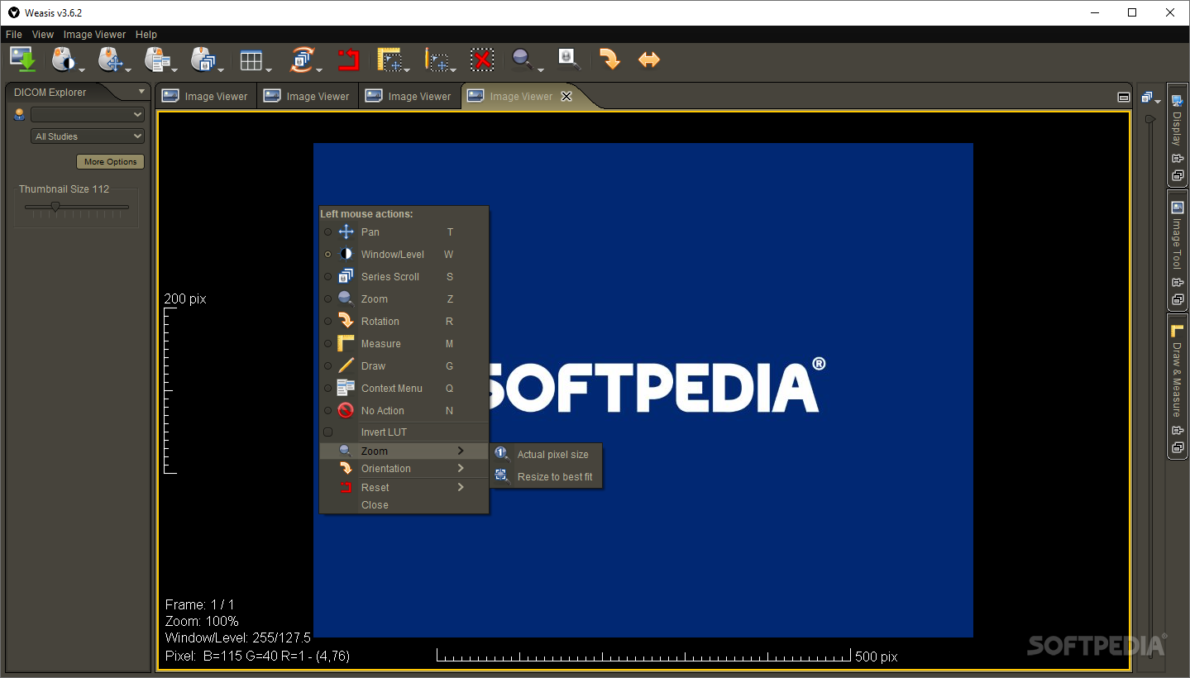Click the More Options button
This screenshot has width=1190, height=678.
click(111, 162)
